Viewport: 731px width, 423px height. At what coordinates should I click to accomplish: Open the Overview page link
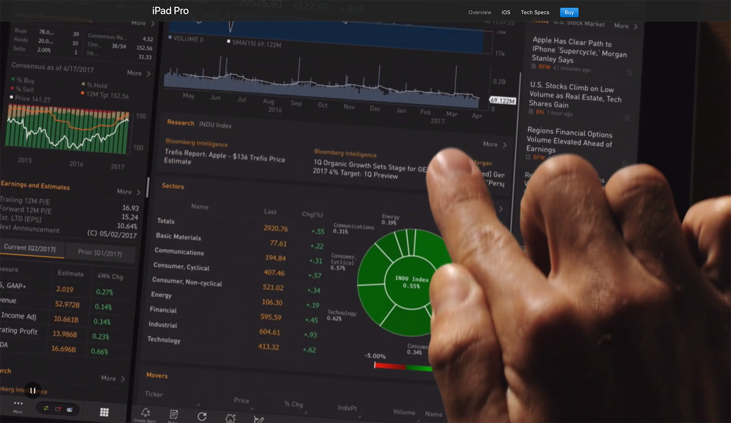click(480, 12)
